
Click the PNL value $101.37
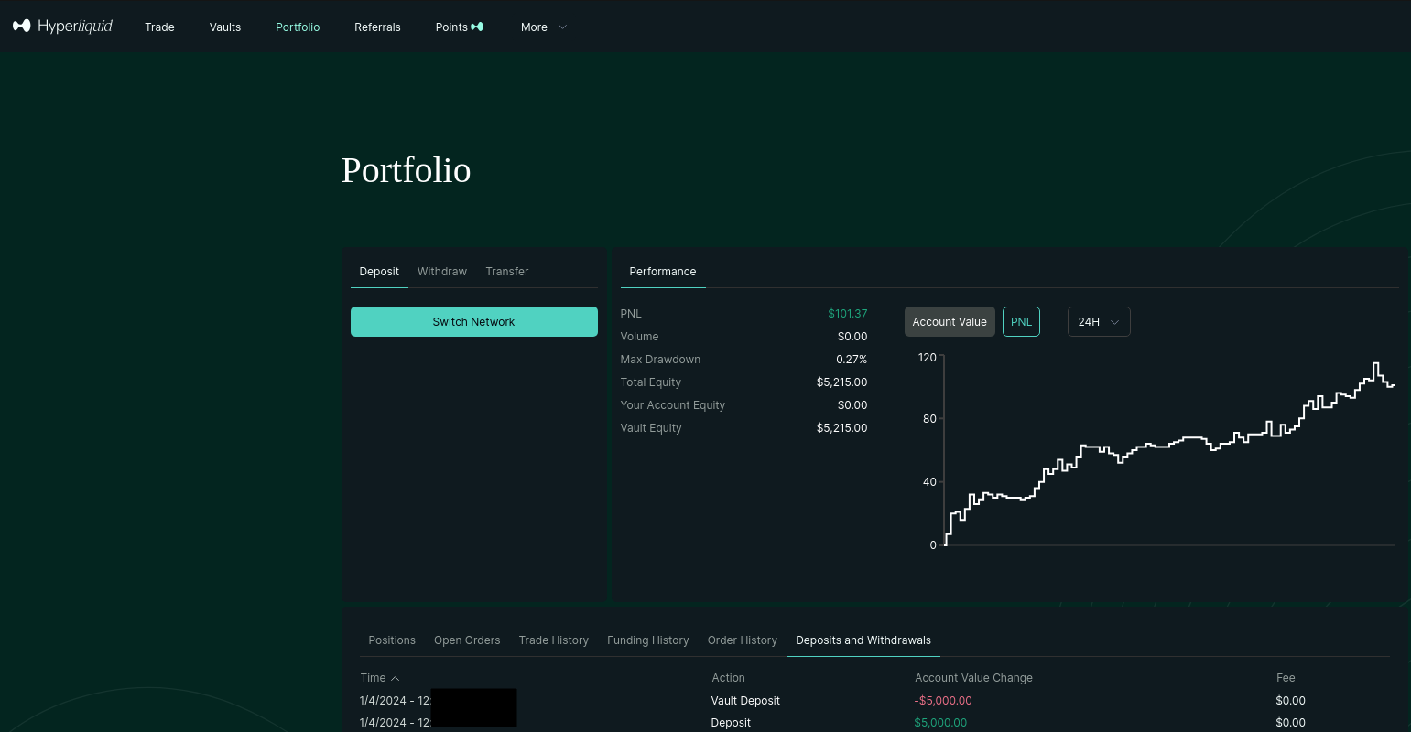848,314
